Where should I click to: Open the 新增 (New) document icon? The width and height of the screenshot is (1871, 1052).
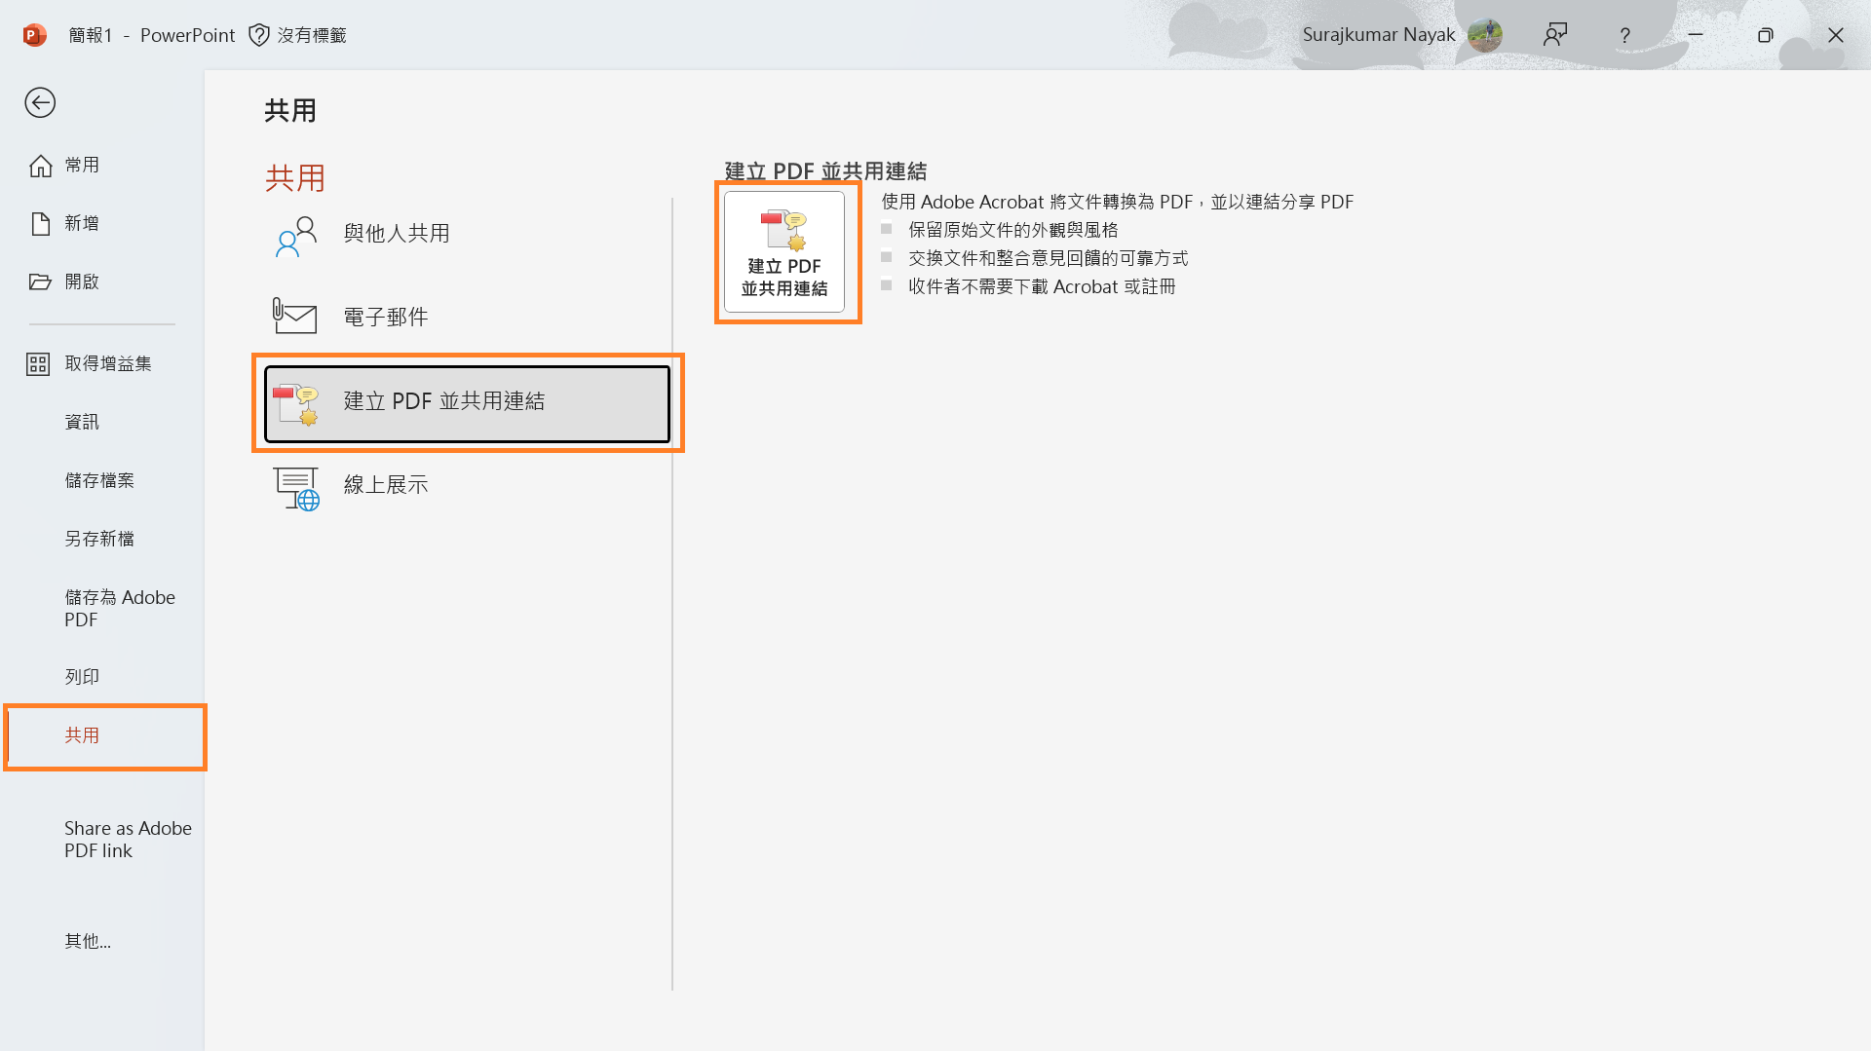point(41,223)
